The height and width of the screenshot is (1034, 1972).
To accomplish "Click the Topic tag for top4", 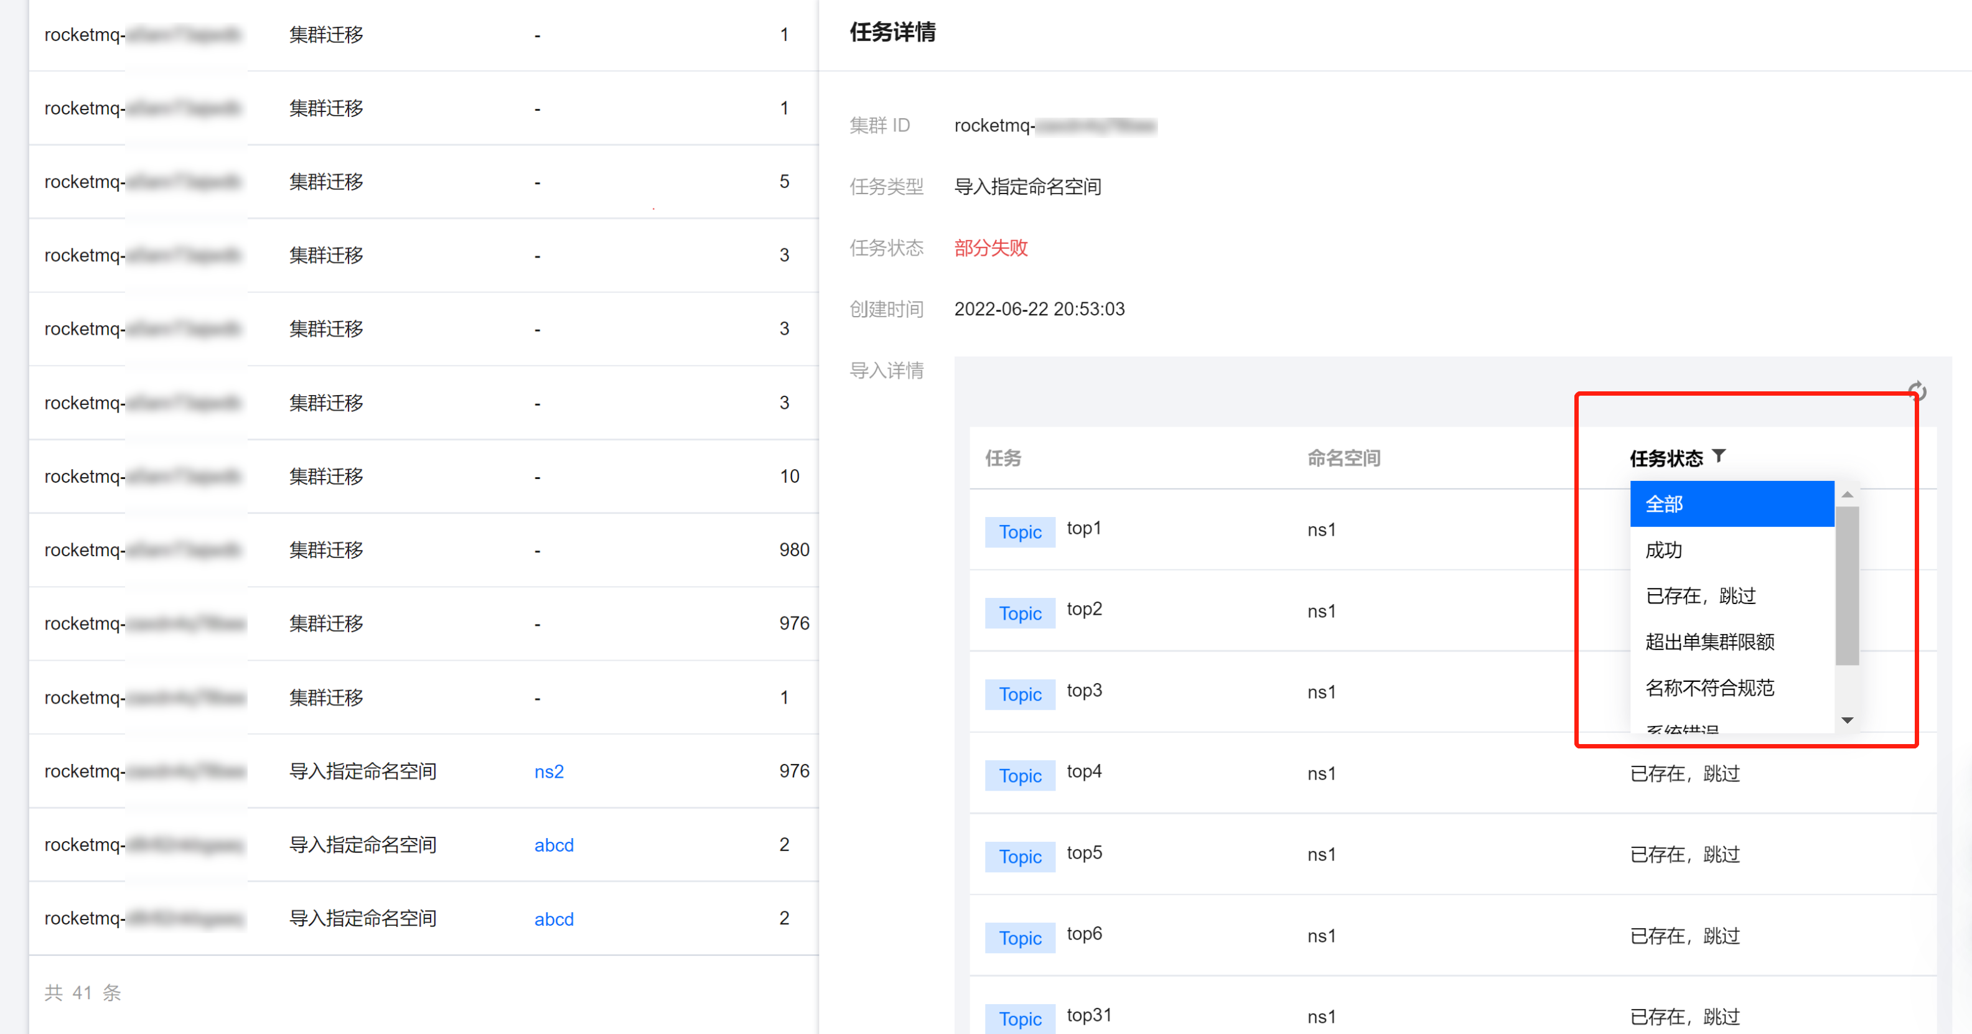I will [x=1020, y=775].
